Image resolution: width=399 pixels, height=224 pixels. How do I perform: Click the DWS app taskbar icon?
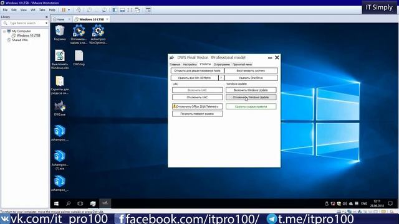[105, 203]
